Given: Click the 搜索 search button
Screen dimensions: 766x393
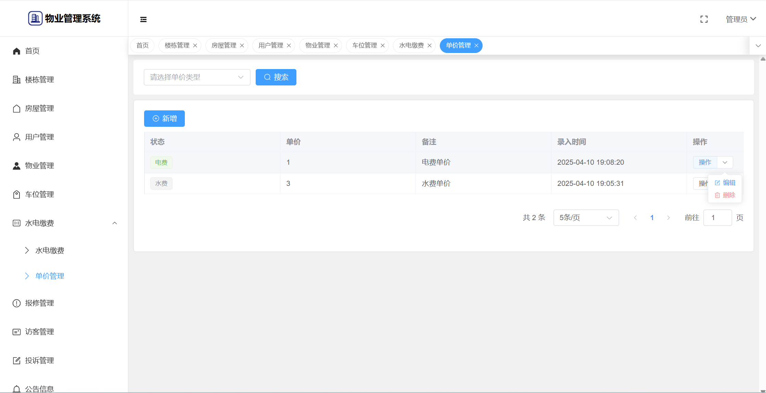Looking at the screenshot, I should coord(276,77).
